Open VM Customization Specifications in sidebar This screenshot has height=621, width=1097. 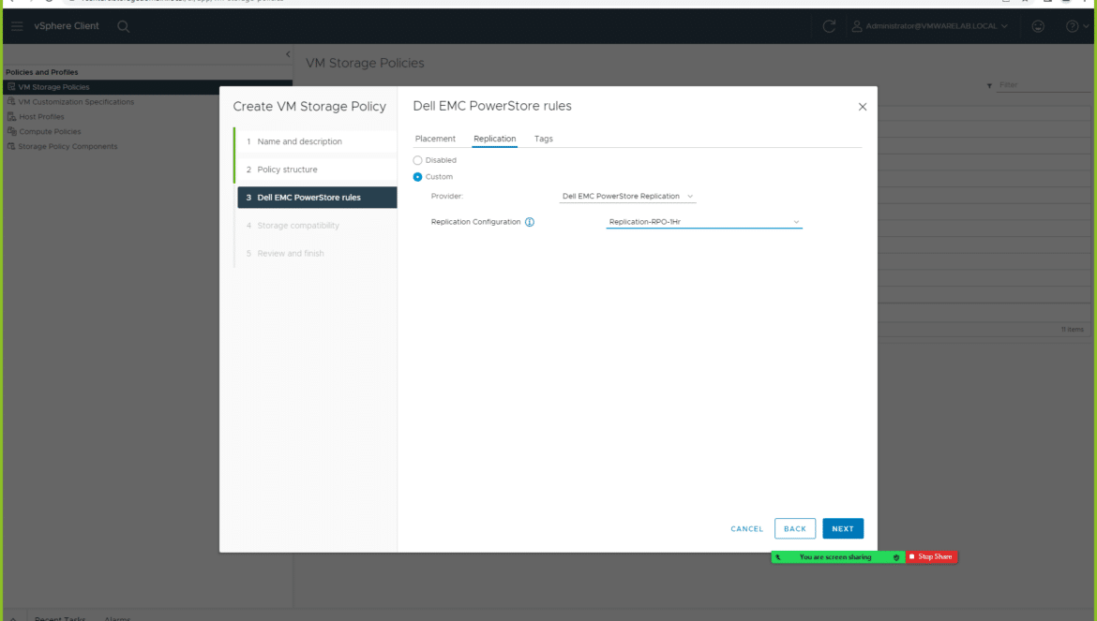coord(76,102)
